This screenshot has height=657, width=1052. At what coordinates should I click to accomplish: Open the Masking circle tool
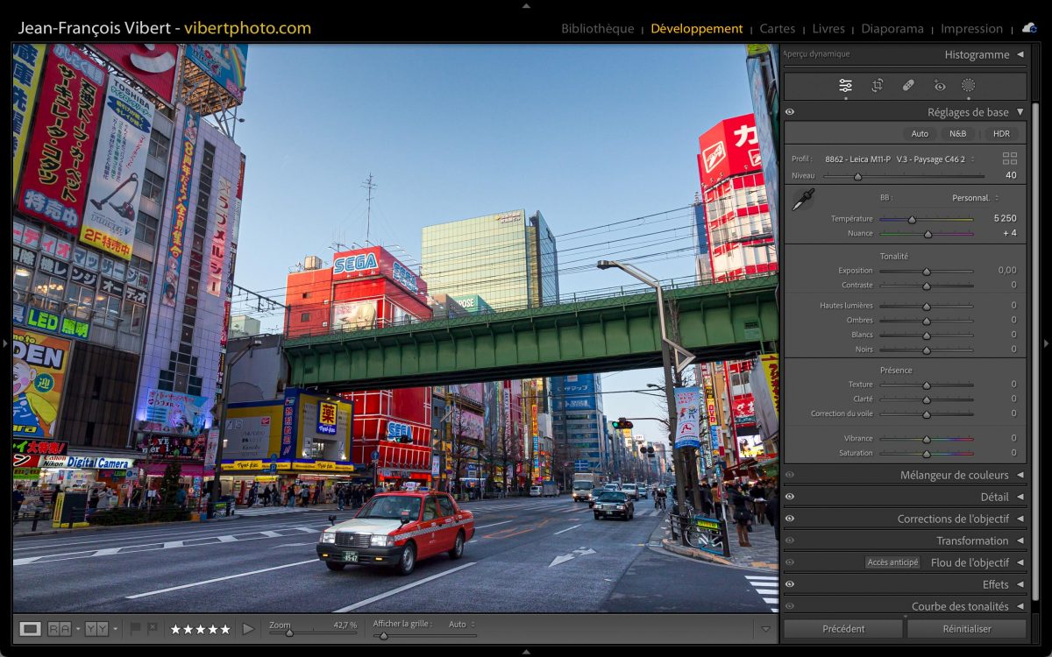pos(969,85)
